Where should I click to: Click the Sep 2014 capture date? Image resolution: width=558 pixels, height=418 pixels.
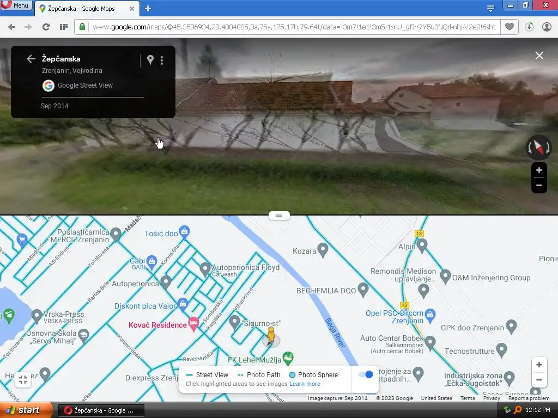pyautogui.click(x=54, y=106)
